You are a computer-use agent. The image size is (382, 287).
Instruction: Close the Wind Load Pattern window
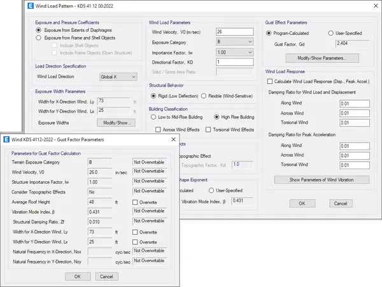376,6
